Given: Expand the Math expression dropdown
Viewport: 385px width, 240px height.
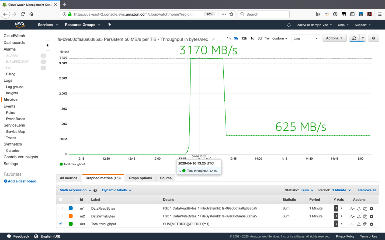Looking at the screenshot, I should (x=75, y=190).
